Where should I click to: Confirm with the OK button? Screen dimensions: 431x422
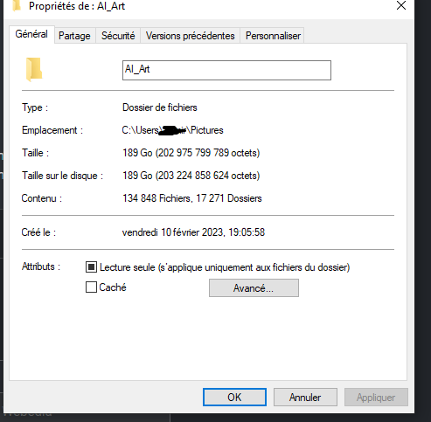coord(234,397)
